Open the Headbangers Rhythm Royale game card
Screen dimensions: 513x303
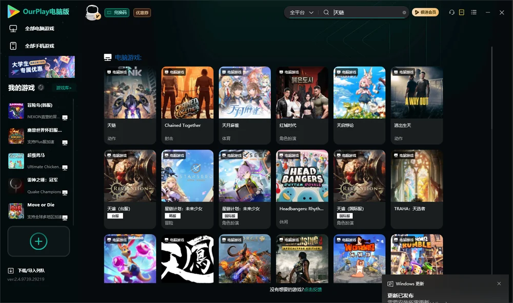tap(302, 189)
